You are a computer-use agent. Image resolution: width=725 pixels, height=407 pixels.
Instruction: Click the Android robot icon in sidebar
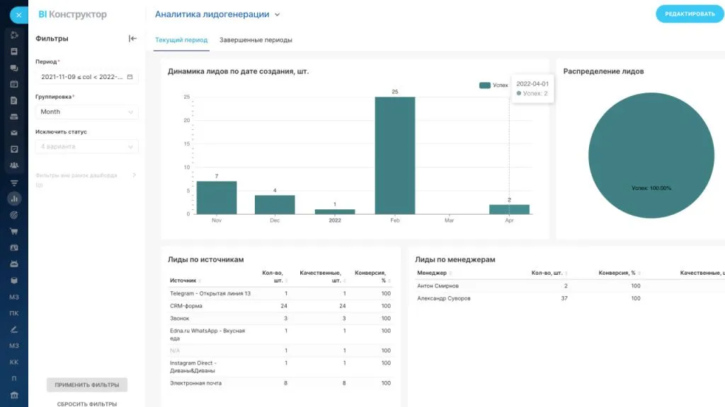coord(14,264)
